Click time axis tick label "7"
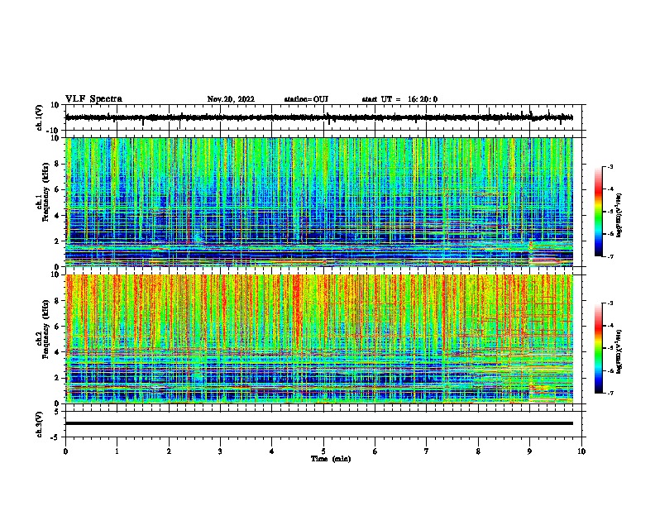 tap(427, 451)
